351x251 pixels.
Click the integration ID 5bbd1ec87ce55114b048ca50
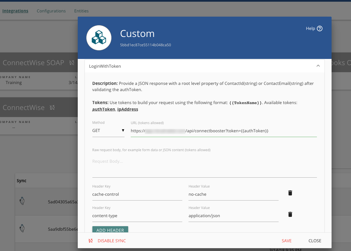click(146, 45)
